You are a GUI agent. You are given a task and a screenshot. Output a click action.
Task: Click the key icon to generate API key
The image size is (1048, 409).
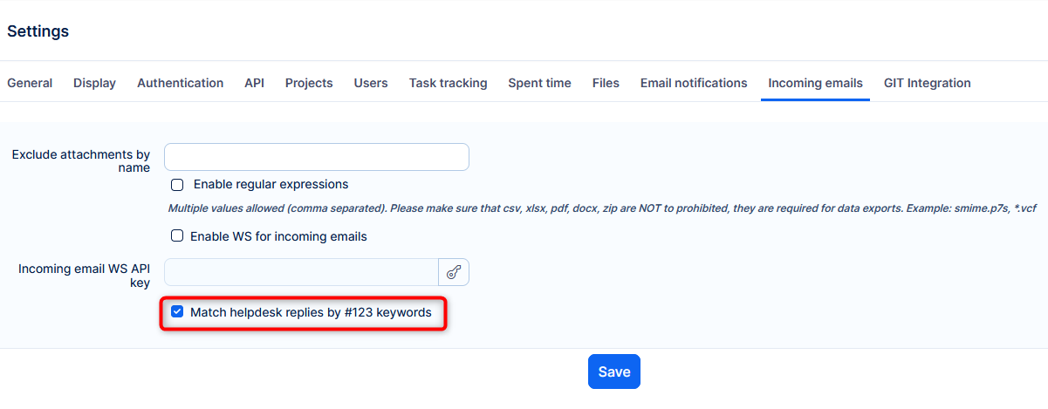click(454, 272)
